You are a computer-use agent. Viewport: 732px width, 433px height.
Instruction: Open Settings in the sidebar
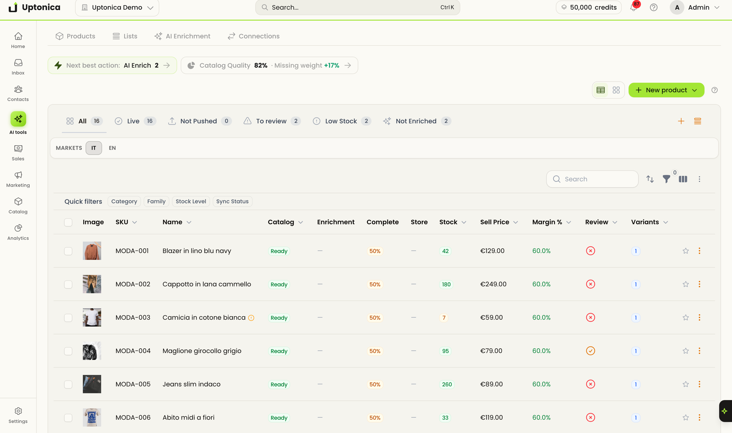click(x=18, y=415)
